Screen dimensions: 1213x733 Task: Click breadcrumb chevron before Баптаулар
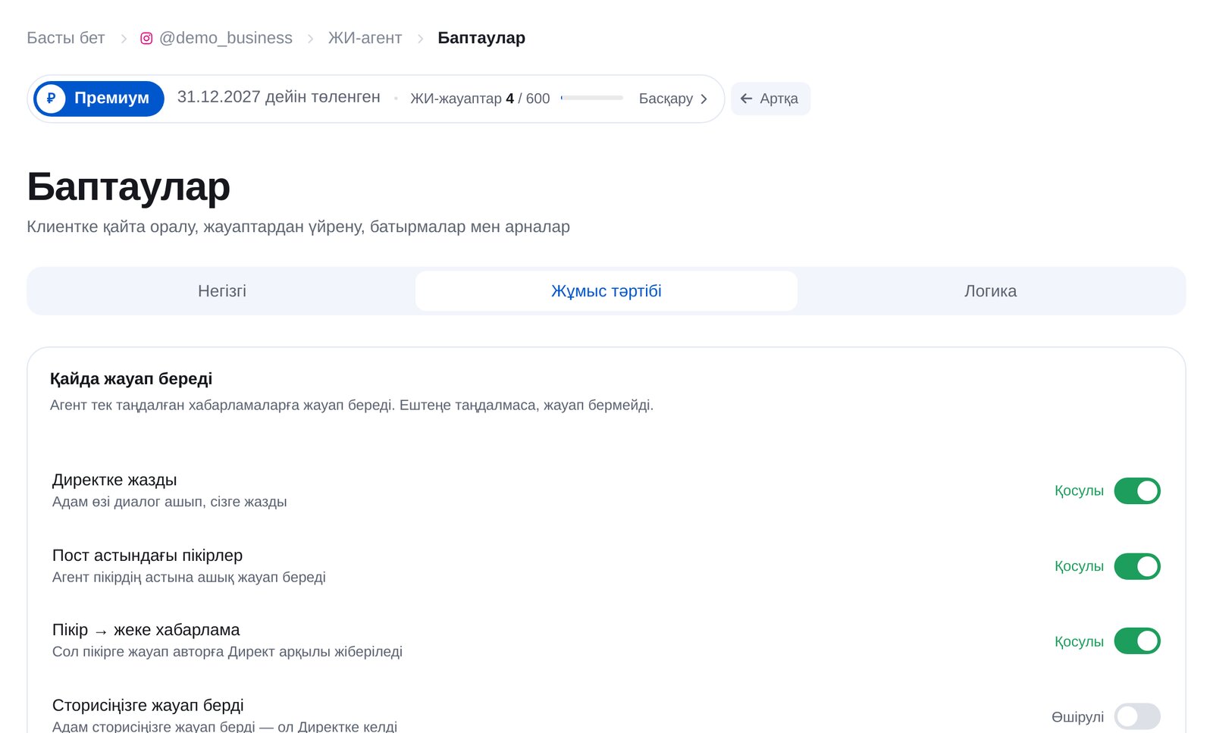[x=420, y=38]
